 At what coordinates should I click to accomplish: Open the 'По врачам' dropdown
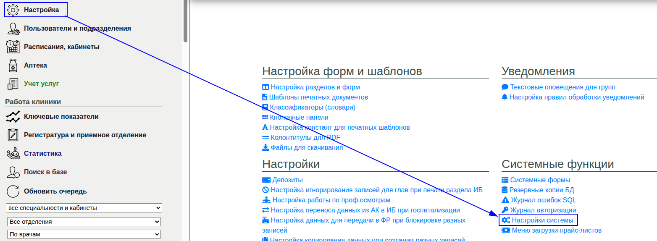click(84, 234)
